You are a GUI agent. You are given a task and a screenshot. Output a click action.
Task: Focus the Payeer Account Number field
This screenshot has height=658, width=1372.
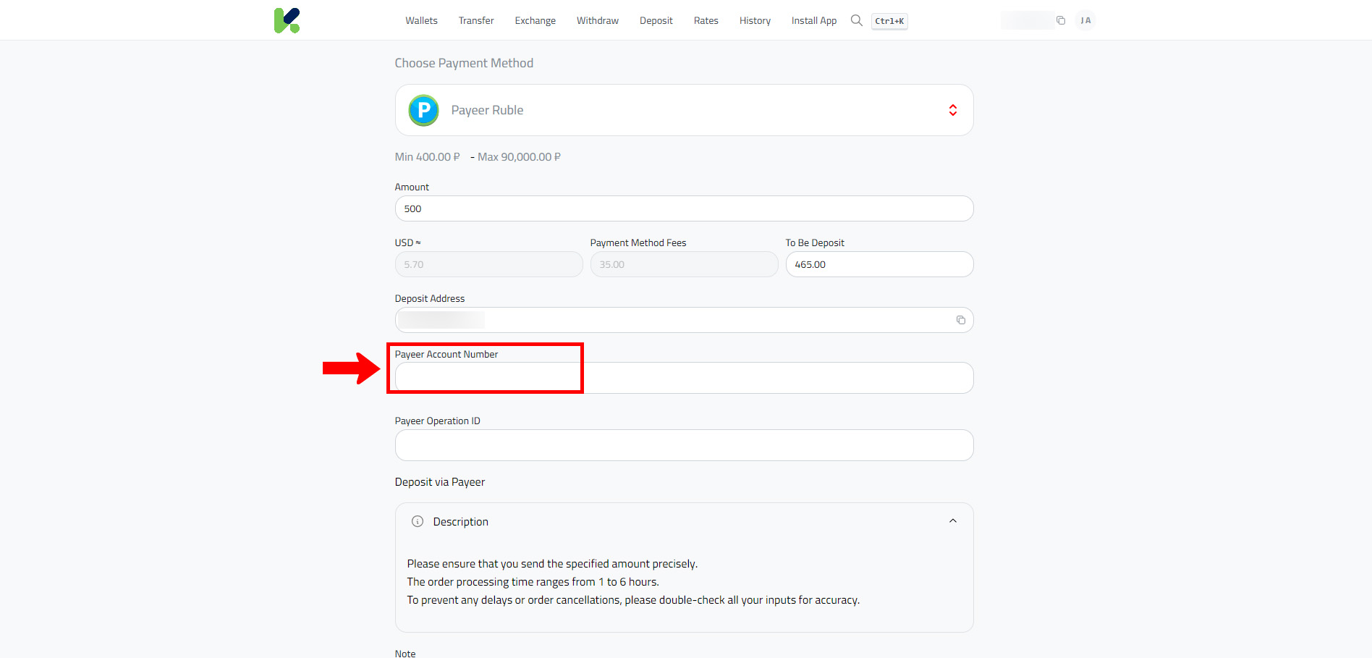tap(684, 378)
